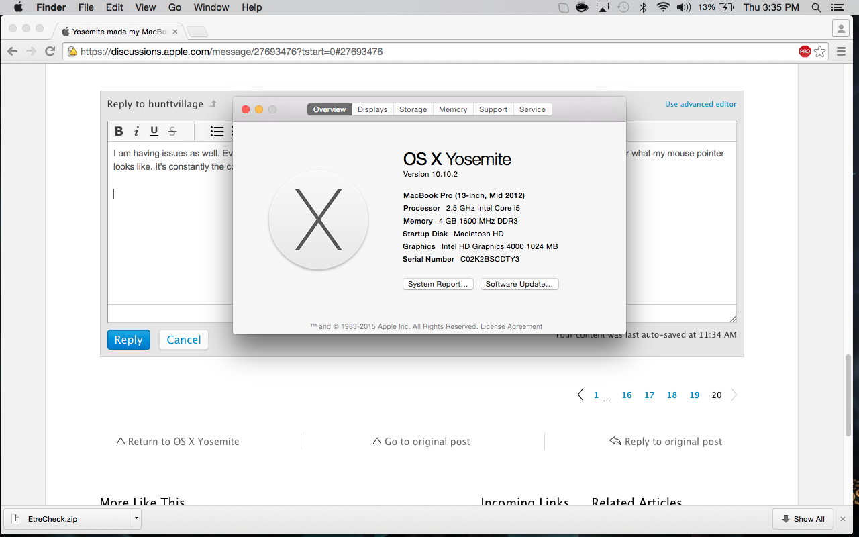Reload the Apple discussions page
Screen dimensions: 859x537
coord(50,52)
